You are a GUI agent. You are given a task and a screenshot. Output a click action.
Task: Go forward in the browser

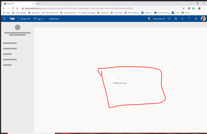pyautogui.click(x=8, y=8)
